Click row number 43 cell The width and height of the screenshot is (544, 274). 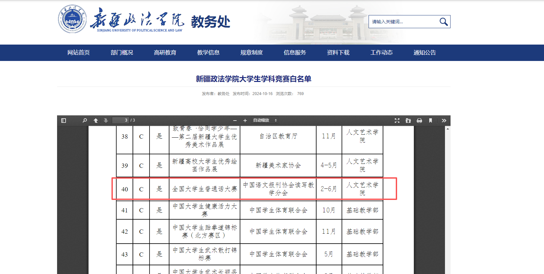coord(125,255)
